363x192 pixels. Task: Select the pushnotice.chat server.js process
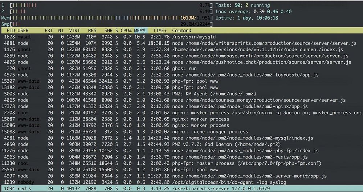181,62
